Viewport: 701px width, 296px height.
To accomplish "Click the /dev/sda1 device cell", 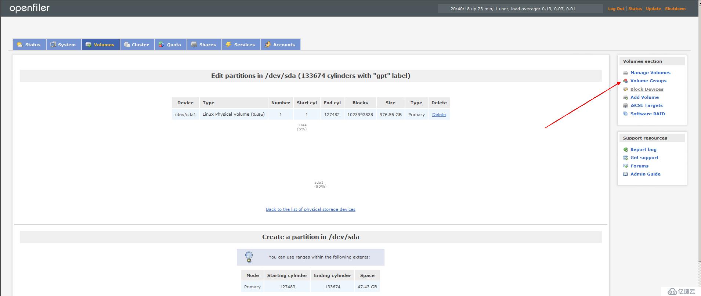I will pyautogui.click(x=185, y=115).
